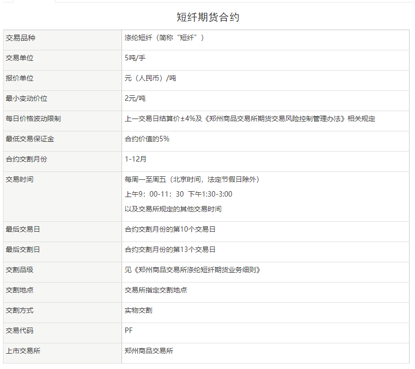The height and width of the screenshot is (369, 415).
Task: Select the 涤纶短纤（简称"短纤"）value cell
Action: (164, 38)
